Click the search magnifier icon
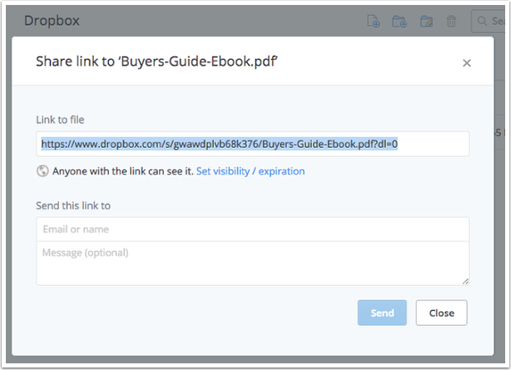Viewport: 511px width, 370px height. pyautogui.click(x=482, y=22)
